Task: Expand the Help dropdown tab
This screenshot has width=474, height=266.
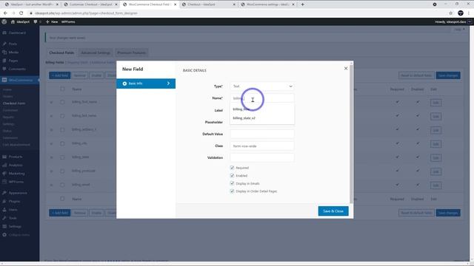Action: click(x=459, y=30)
